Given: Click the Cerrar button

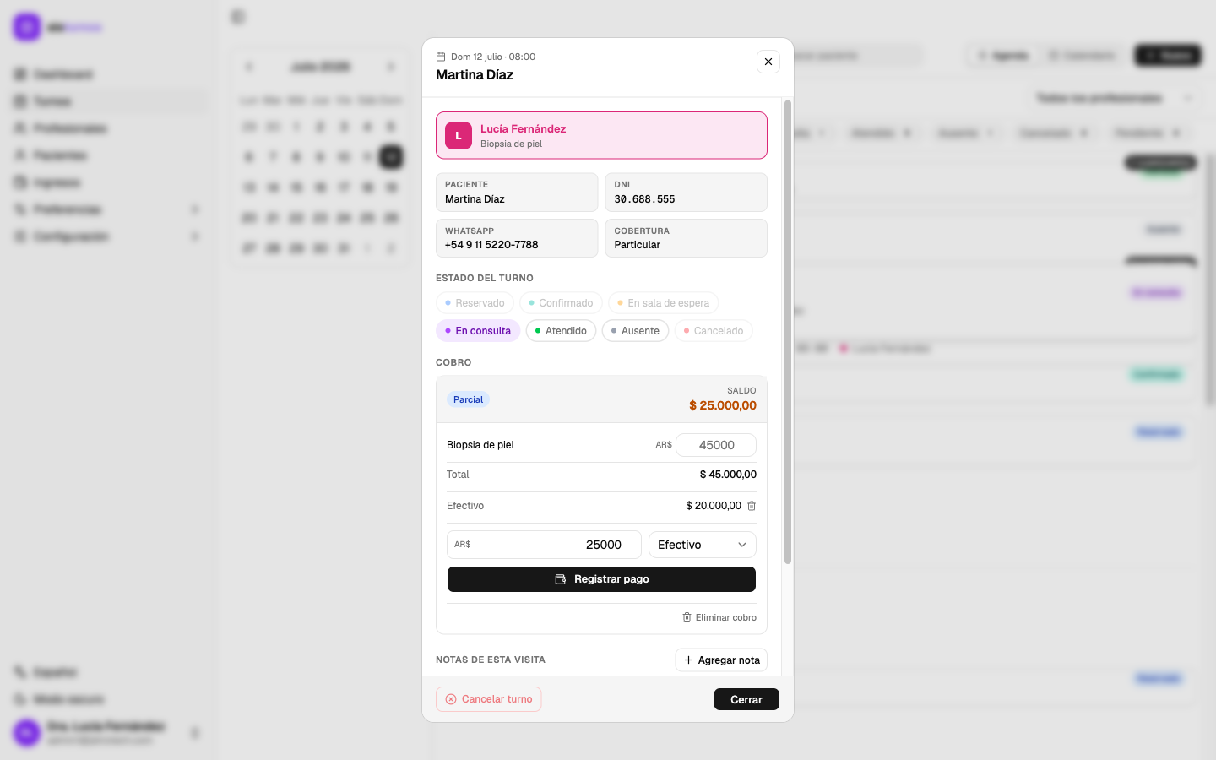Looking at the screenshot, I should click(x=746, y=699).
